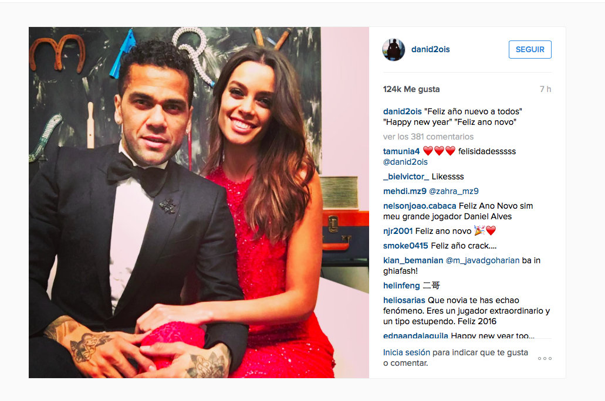Click Inicia sesión login link
605x401 pixels.
[x=406, y=352]
